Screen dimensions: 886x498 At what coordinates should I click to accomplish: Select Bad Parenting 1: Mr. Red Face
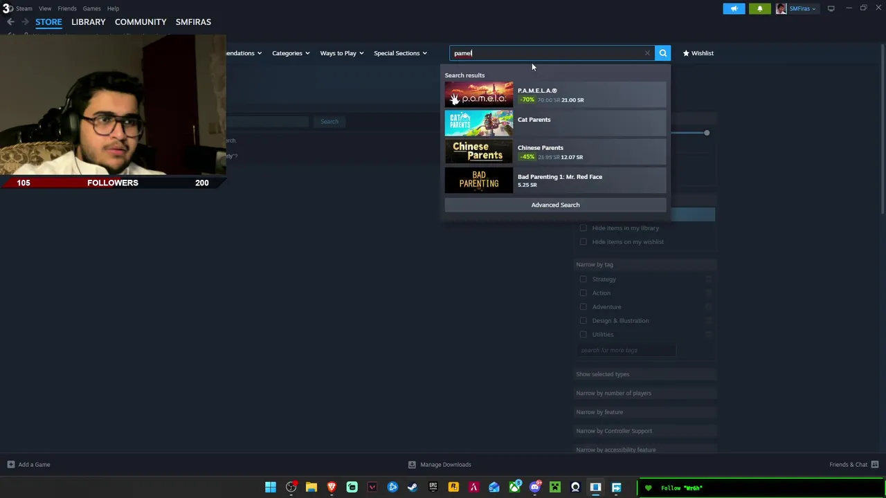555,181
